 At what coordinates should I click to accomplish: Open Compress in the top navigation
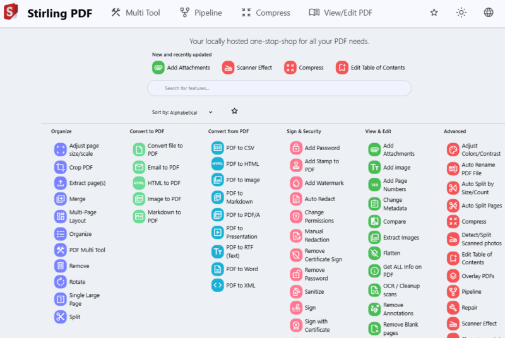[266, 13]
